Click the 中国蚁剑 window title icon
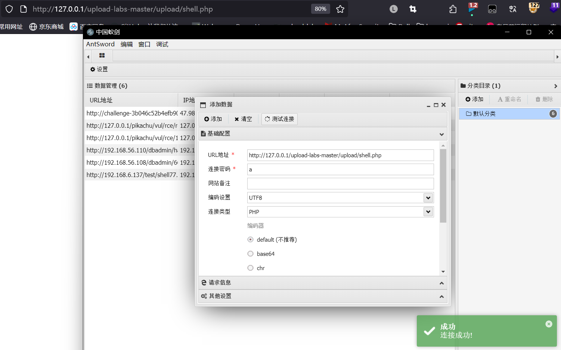 point(90,32)
